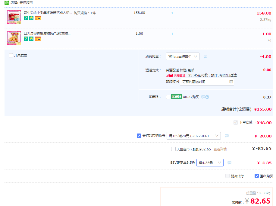The width and height of the screenshot is (276, 206).
Task: Click the ¥-4.35 VIP discount amount
Action: pyautogui.click(x=264, y=163)
